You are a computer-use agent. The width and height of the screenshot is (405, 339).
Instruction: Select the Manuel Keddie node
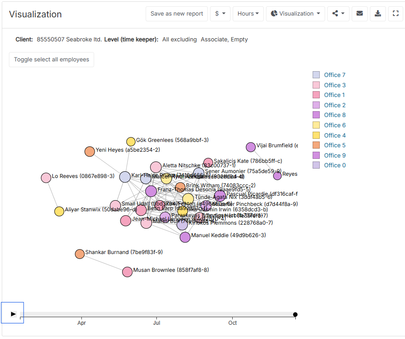point(185,237)
